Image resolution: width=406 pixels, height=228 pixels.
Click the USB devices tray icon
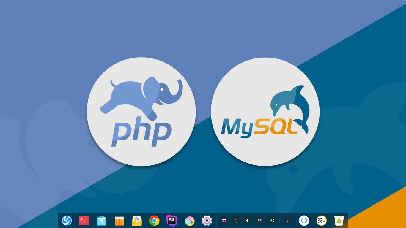point(236,221)
